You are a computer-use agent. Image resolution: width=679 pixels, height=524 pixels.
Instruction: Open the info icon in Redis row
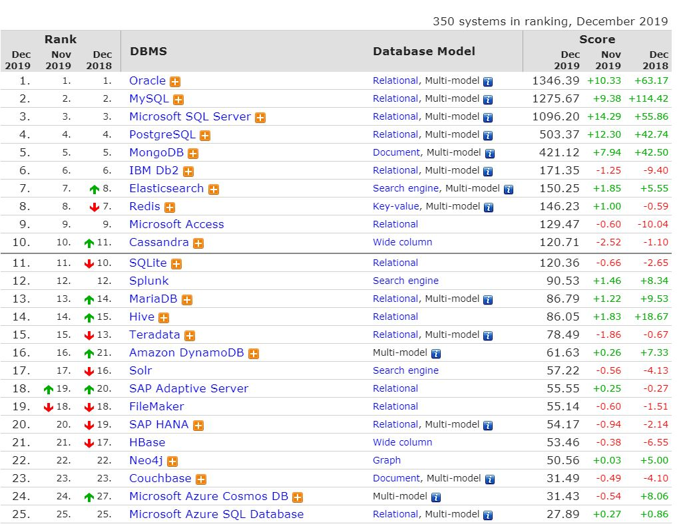pos(488,207)
